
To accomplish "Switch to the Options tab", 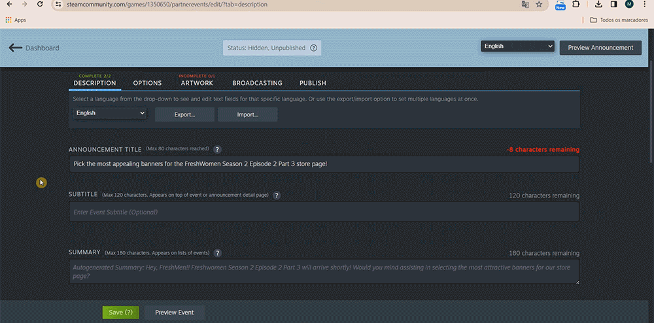I will (x=147, y=83).
